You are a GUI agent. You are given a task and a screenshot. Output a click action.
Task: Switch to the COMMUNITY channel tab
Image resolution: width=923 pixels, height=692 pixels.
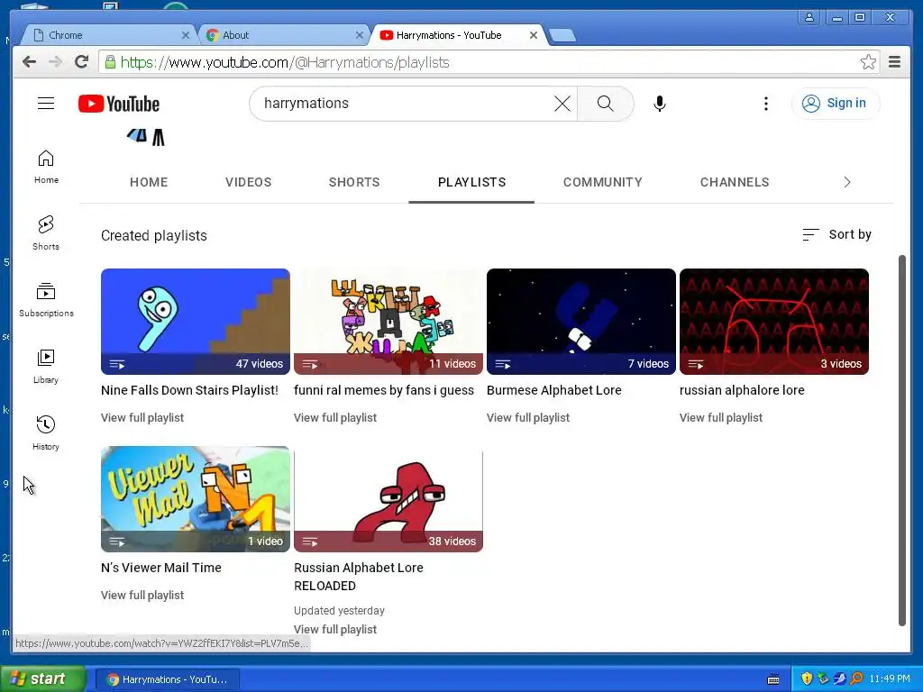point(603,182)
